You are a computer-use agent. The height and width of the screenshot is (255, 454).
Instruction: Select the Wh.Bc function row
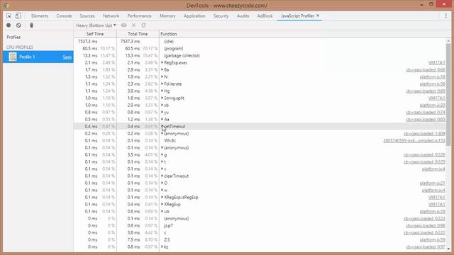click(x=260, y=140)
